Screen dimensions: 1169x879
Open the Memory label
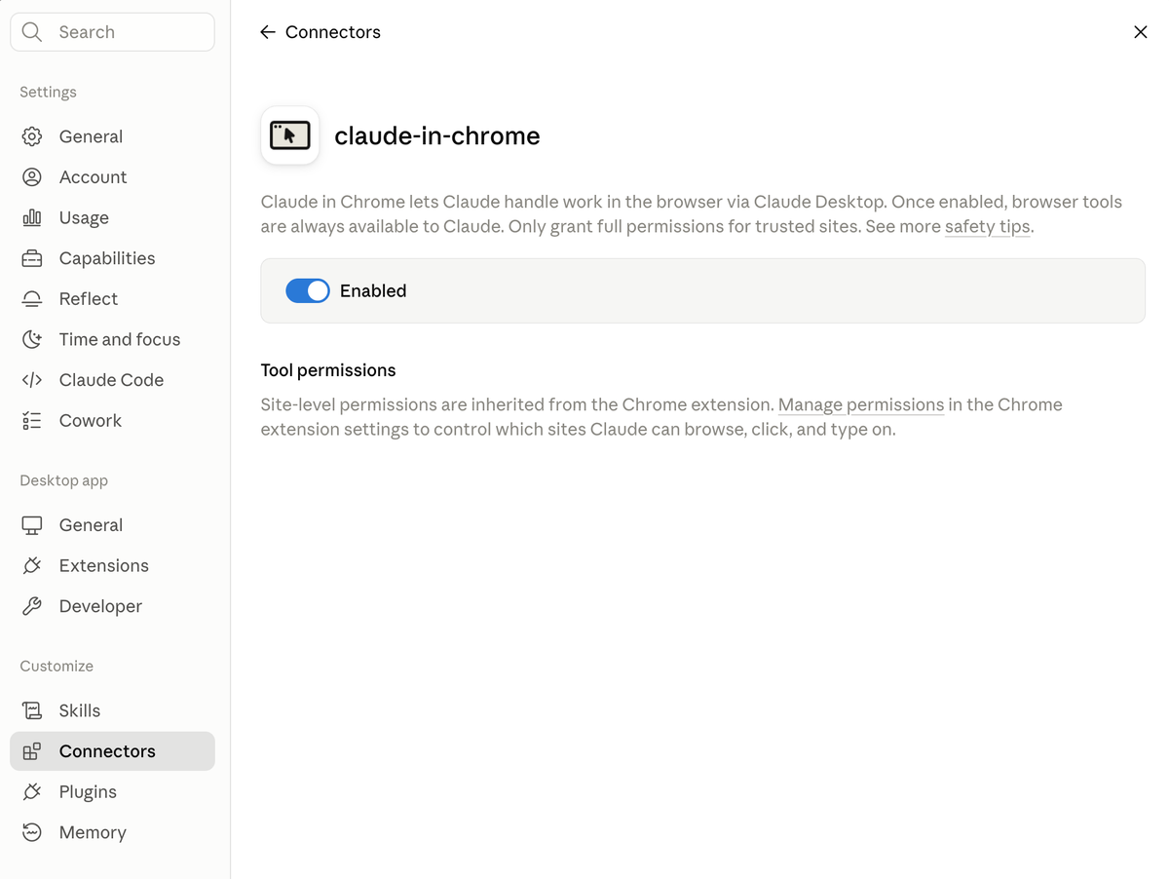pos(93,832)
